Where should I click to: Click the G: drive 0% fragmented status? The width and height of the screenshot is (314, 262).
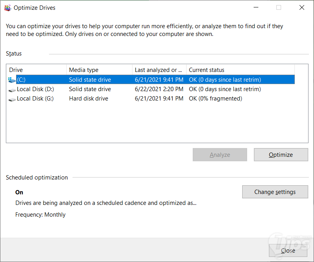tap(216, 99)
